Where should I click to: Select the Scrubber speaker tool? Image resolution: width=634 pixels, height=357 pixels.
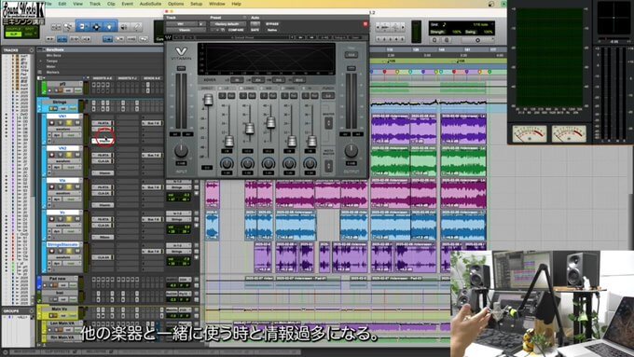click(124, 27)
